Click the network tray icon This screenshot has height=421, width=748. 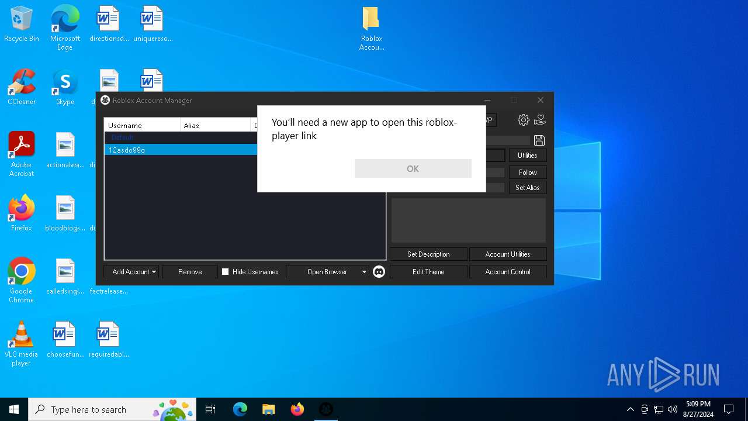pos(659,409)
